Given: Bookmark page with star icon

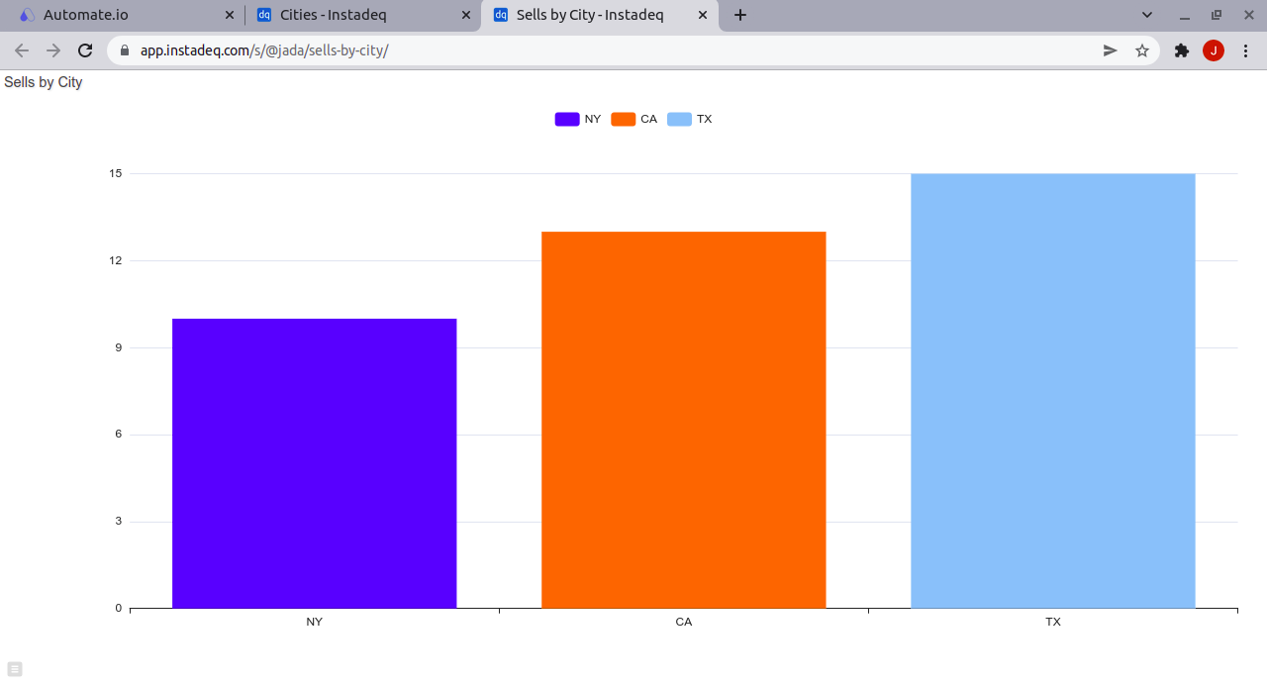Looking at the screenshot, I should 1142,50.
